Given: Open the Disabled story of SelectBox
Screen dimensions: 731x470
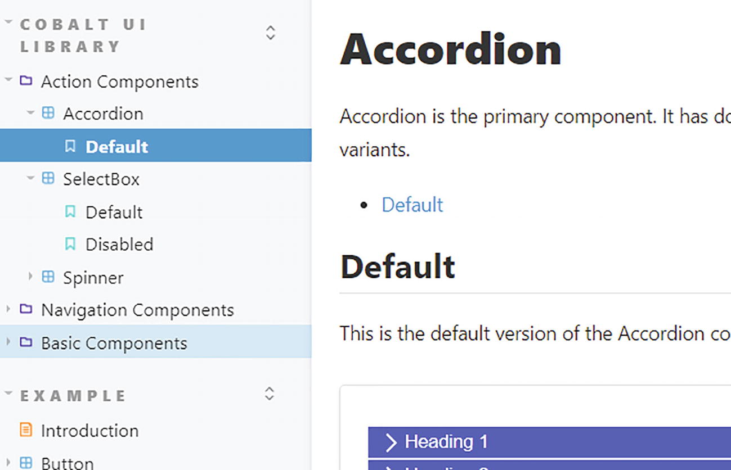Looking at the screenshot, I should point(119,244).
